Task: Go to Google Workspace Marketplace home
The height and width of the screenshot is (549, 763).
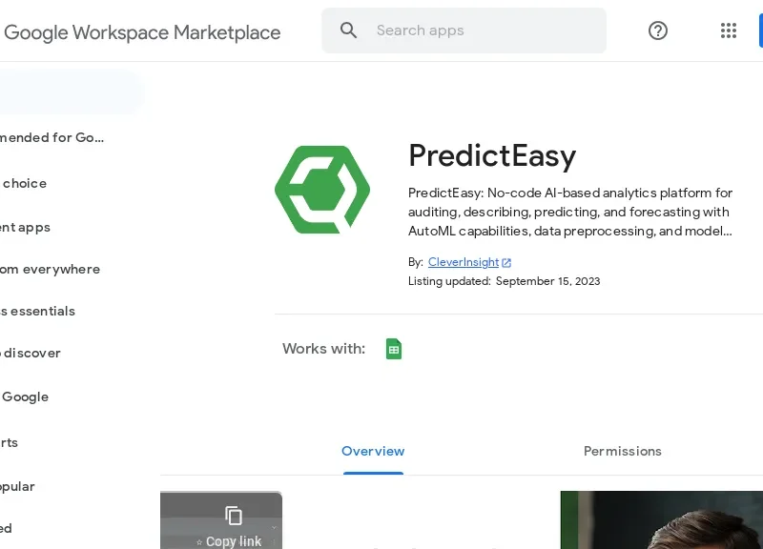Action: coord(141,32)
